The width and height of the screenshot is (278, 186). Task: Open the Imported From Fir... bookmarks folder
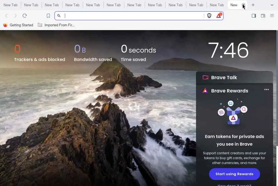[x=56, y=25]
